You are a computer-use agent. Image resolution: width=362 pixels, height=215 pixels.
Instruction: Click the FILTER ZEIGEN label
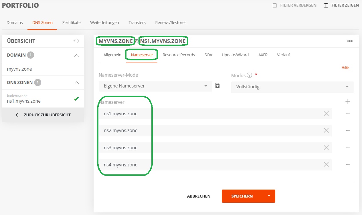coord(345,5)
